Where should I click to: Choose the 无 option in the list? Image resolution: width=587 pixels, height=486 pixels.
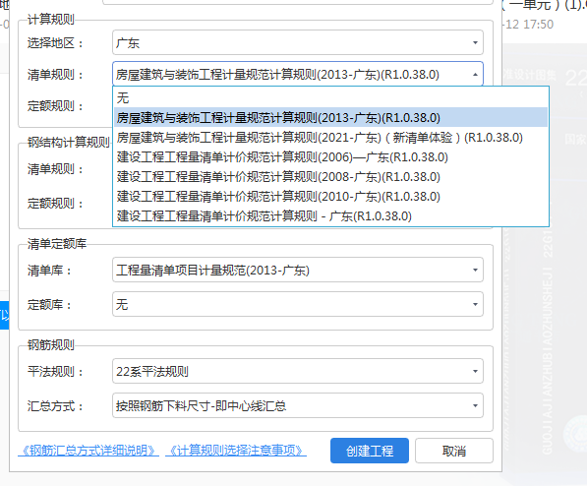(331, 98)
